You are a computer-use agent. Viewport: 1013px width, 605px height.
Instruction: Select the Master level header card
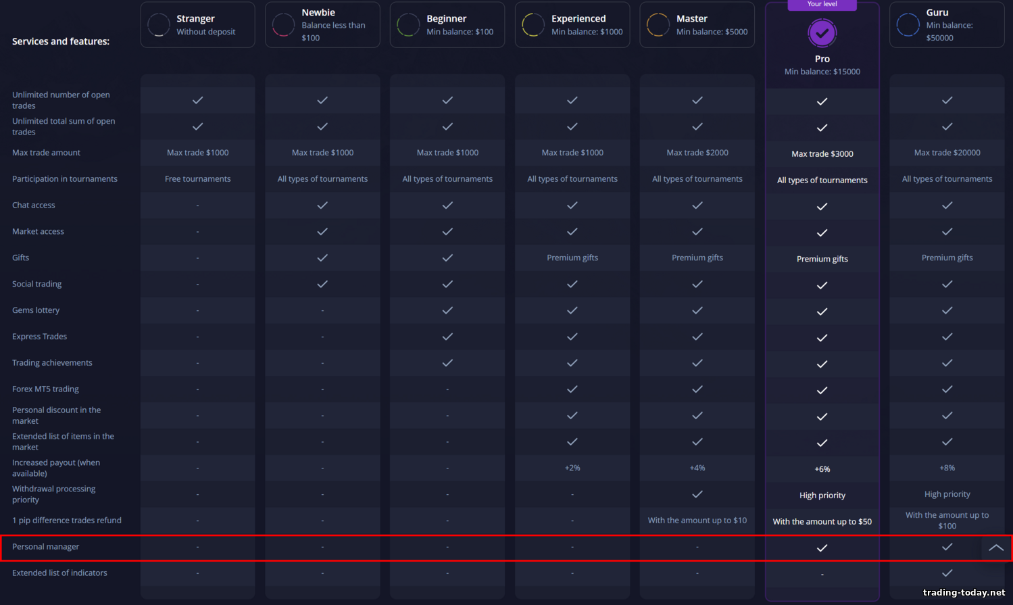point(697,25)
